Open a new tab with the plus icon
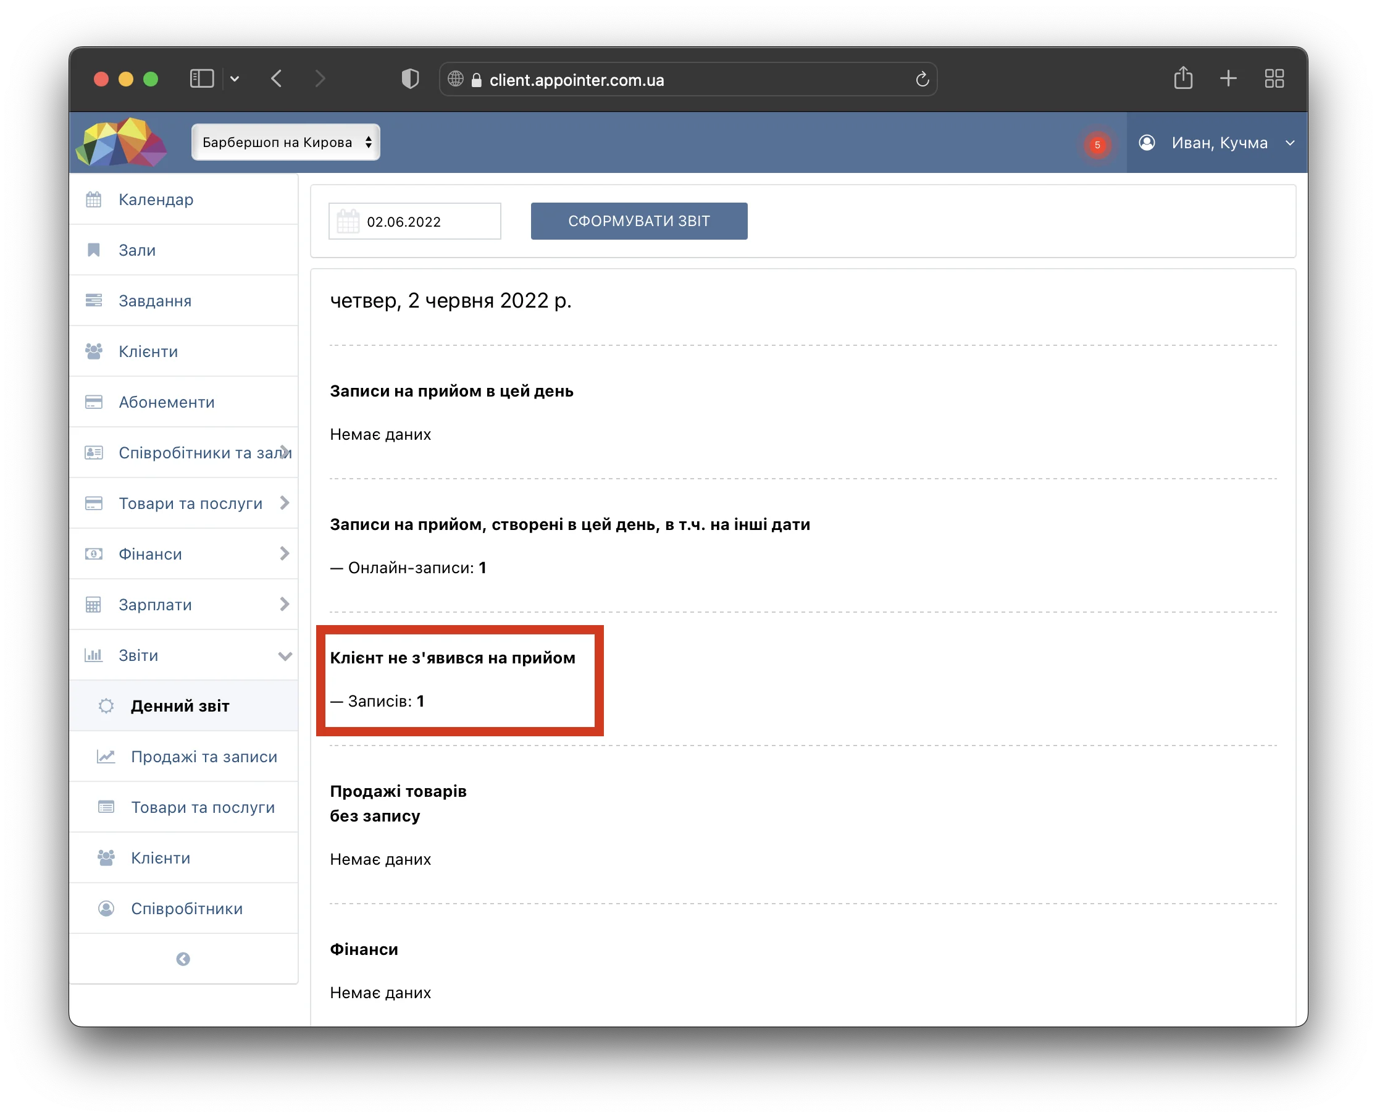Screen dimensions: 1377x1118 click(x=1229, y=78)
